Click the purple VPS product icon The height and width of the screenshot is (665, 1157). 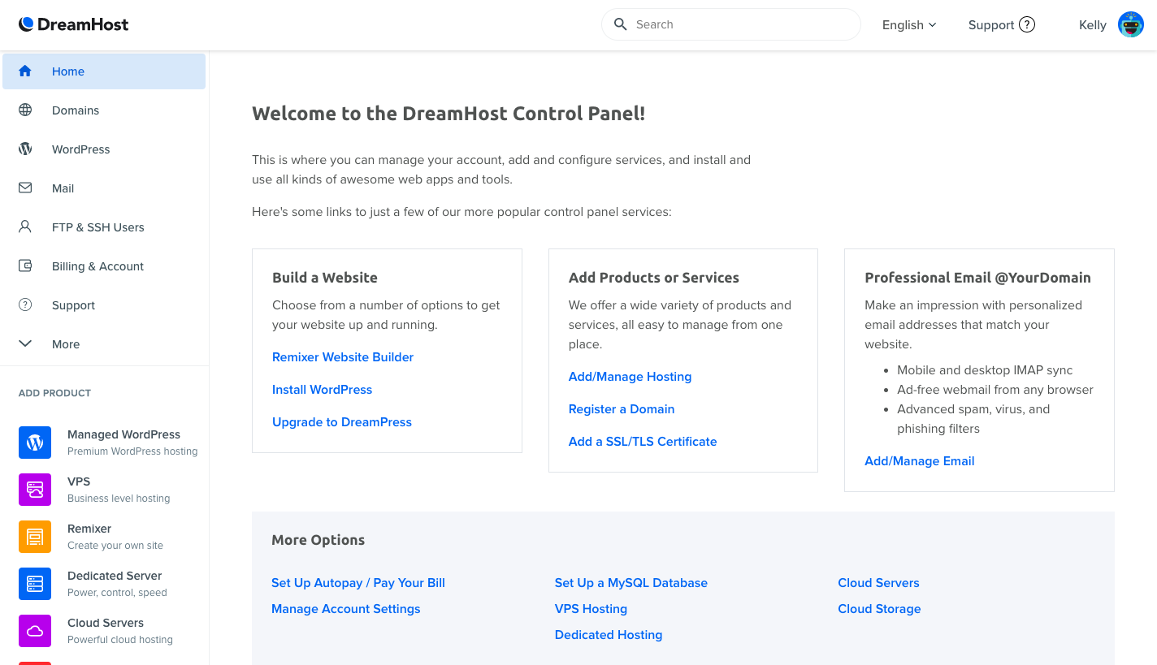pyautogui.click(x=35, y=490)
